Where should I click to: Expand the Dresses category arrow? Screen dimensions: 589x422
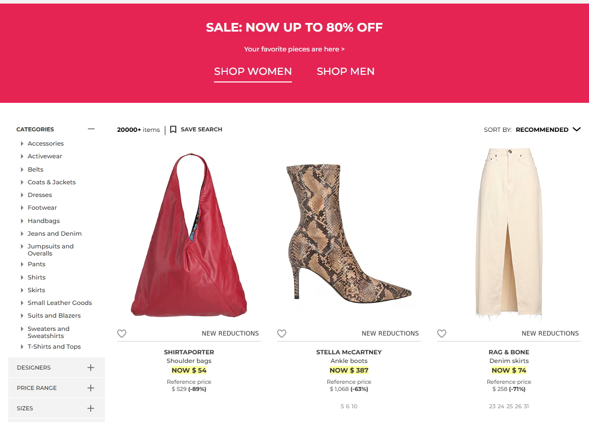point(22,195)
